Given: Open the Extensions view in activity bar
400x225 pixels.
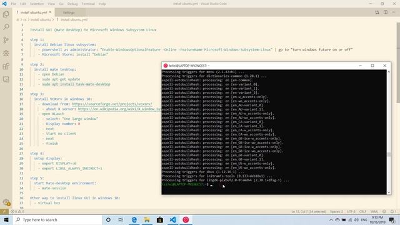Looking at the screenshot, I should [x=6, y=66].
